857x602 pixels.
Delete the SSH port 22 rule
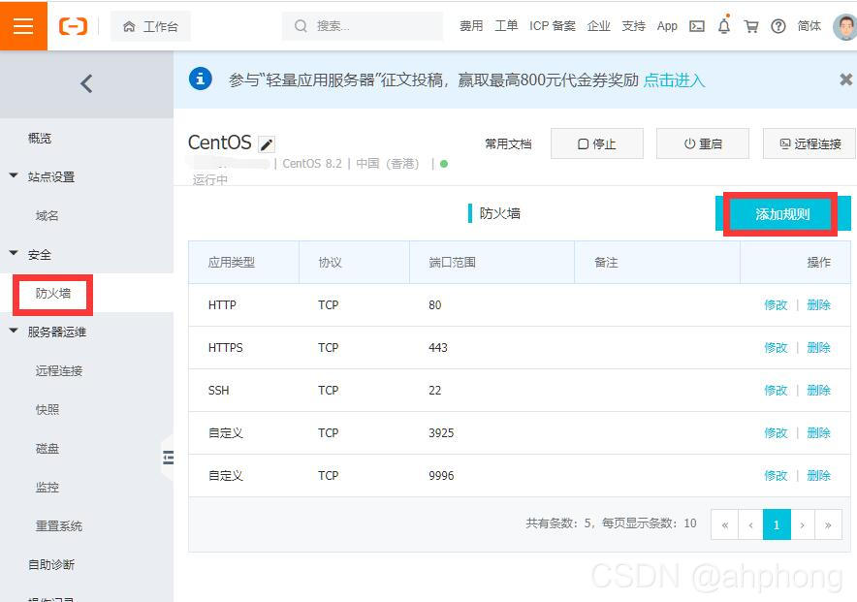[x=818, y=390]
